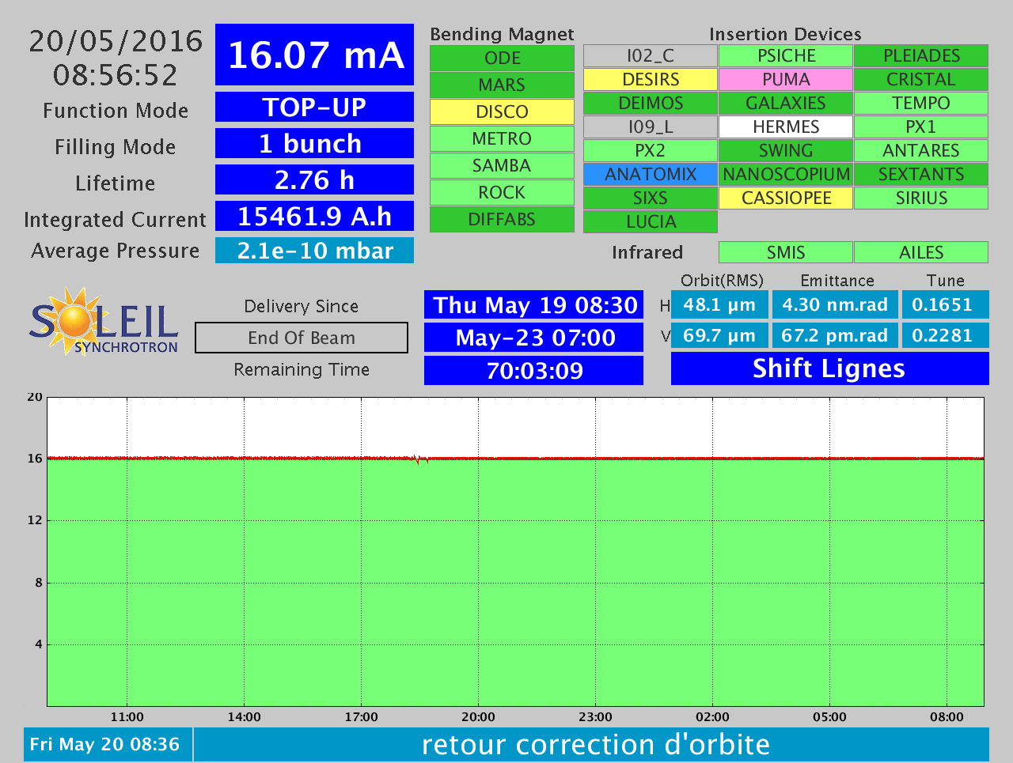Click the NANOSCOPIUM beamline box
The width and height of the screenshot is (1013, 763).
(786, 175)
